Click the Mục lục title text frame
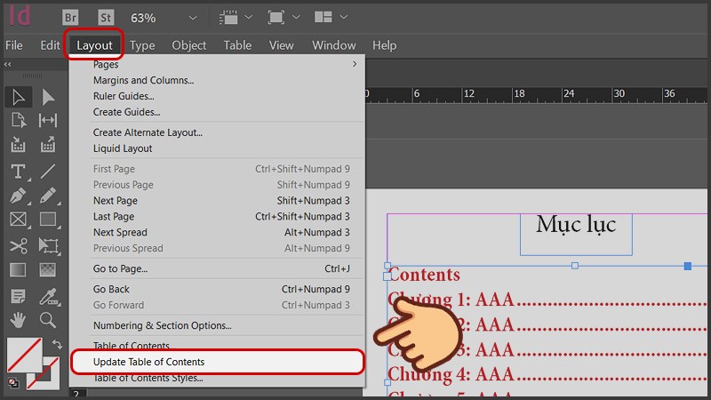The height and width of the screenshot is (400, 711). pos(576,234)
